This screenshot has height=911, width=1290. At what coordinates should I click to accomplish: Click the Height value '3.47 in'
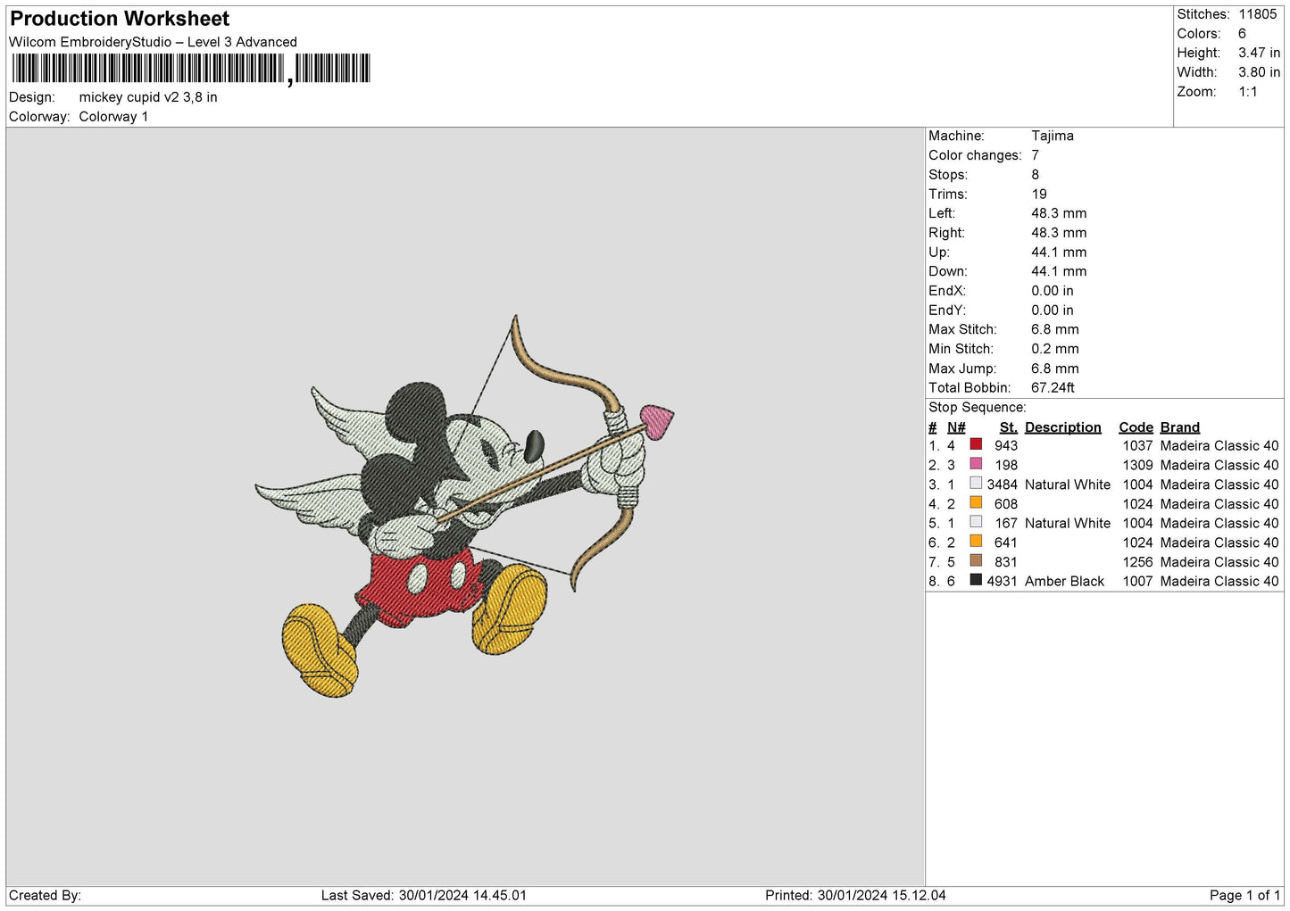click(x=1259, y=53)
